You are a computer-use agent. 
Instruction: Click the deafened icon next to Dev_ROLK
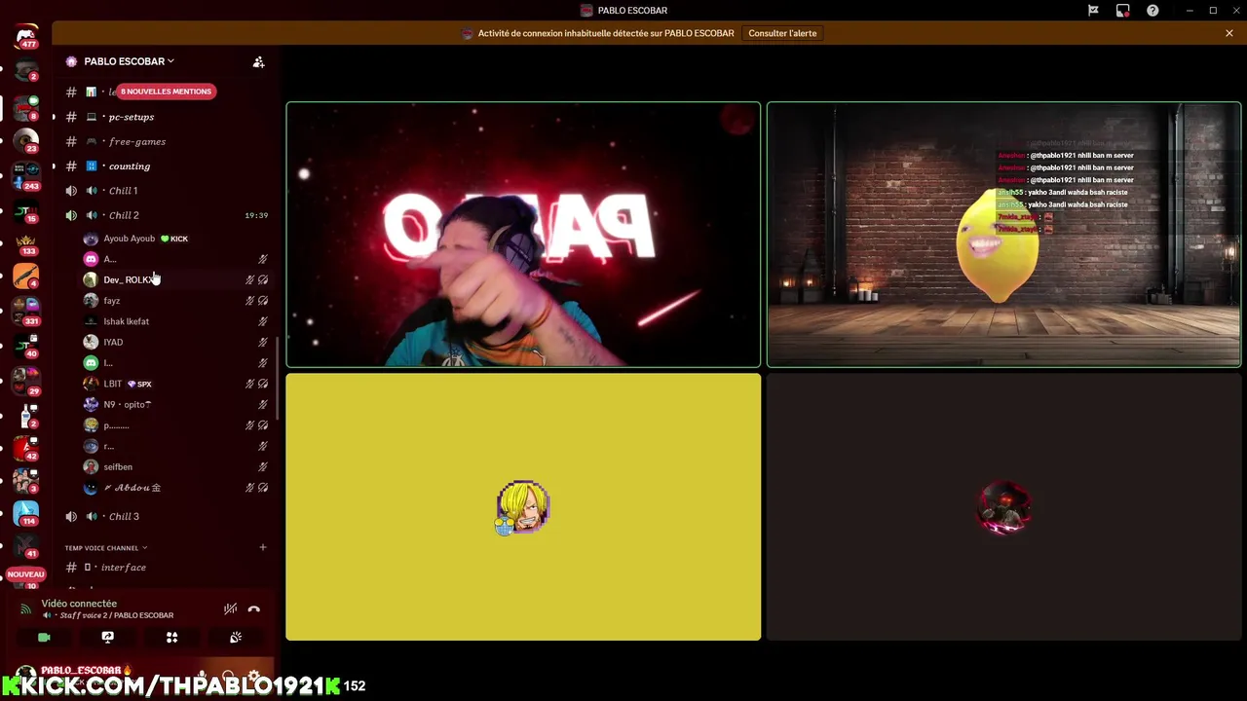(x=263, y=280)
